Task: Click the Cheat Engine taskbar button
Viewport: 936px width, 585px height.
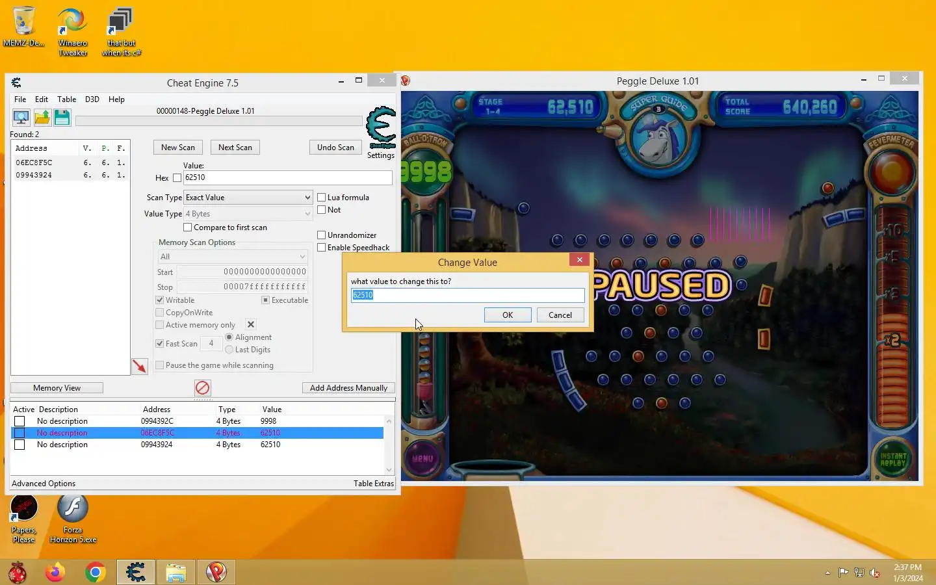Action: [136, 572]
